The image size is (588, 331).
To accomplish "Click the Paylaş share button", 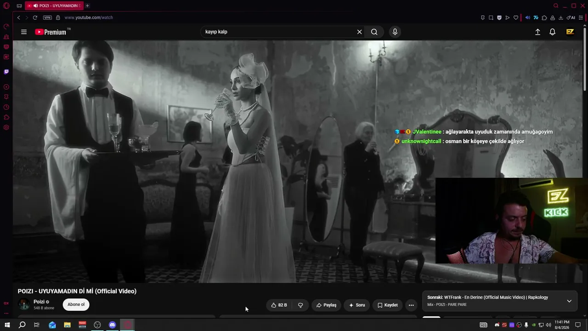I will click(x=326, y=305).
